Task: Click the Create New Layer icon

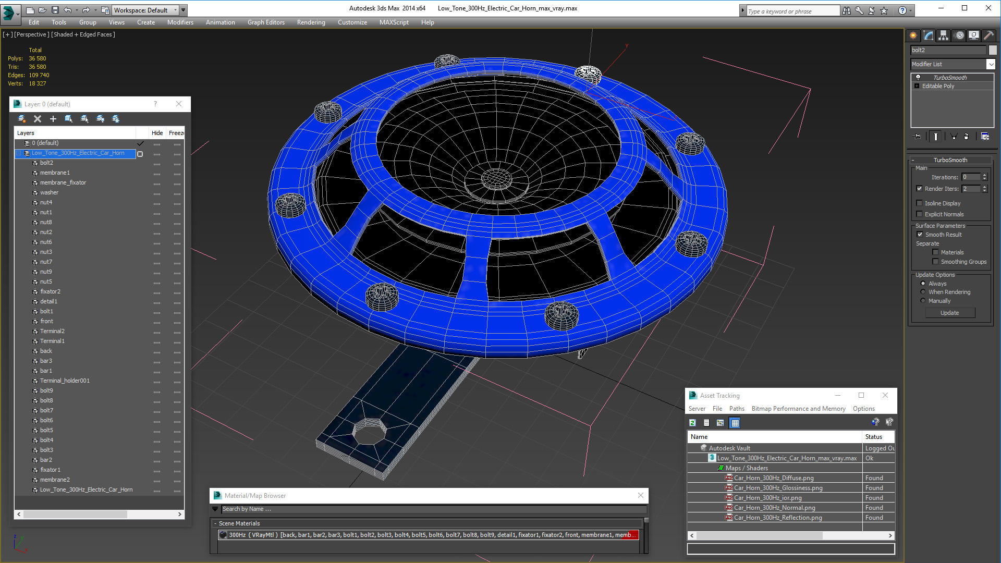Action: (x=22, y=119)
